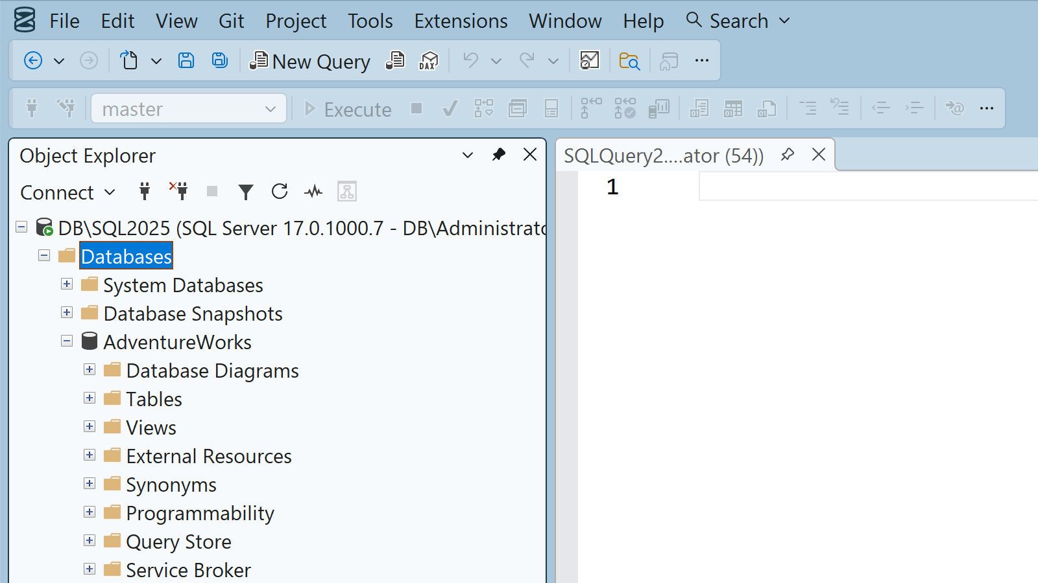Open the File menu
The height and width of the screenshot is (583, 1038).
(x=64, y=21)
